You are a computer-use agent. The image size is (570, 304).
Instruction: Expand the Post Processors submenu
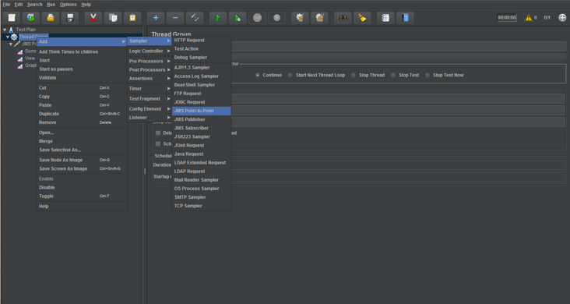point(150,70)
